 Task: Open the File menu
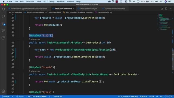tap(16, 1)
